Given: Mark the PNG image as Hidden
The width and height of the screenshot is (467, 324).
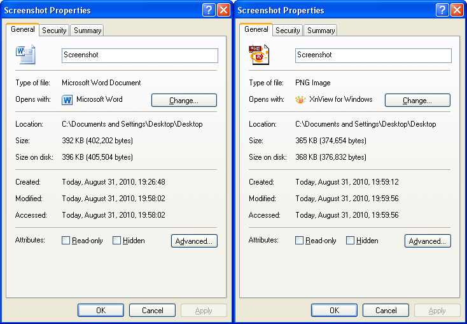Looking at the screenshot, I should (x=351, y=241).
